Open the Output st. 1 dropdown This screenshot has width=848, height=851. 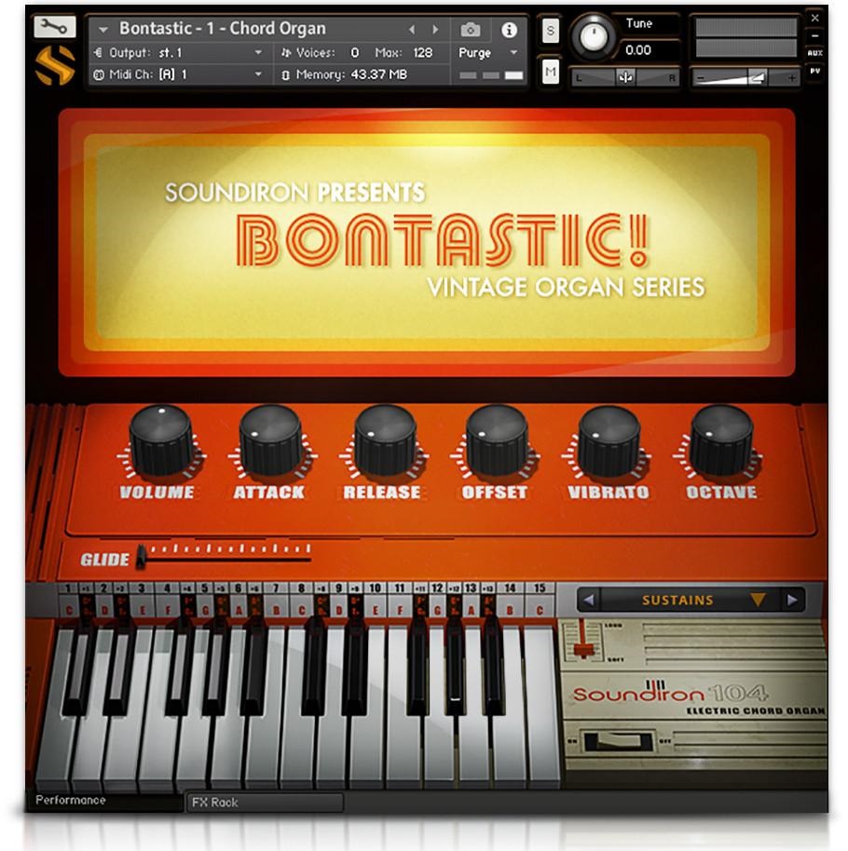pos(258,53)
